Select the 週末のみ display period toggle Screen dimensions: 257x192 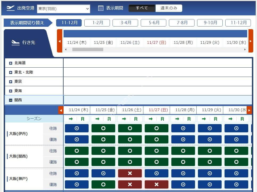(x=169, y=8)
